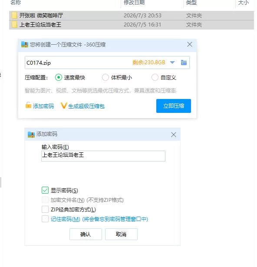Select the 上老王论坛当老王 folder icon
257x267 pixels.
pyautogui.click(x=14, y=25)
